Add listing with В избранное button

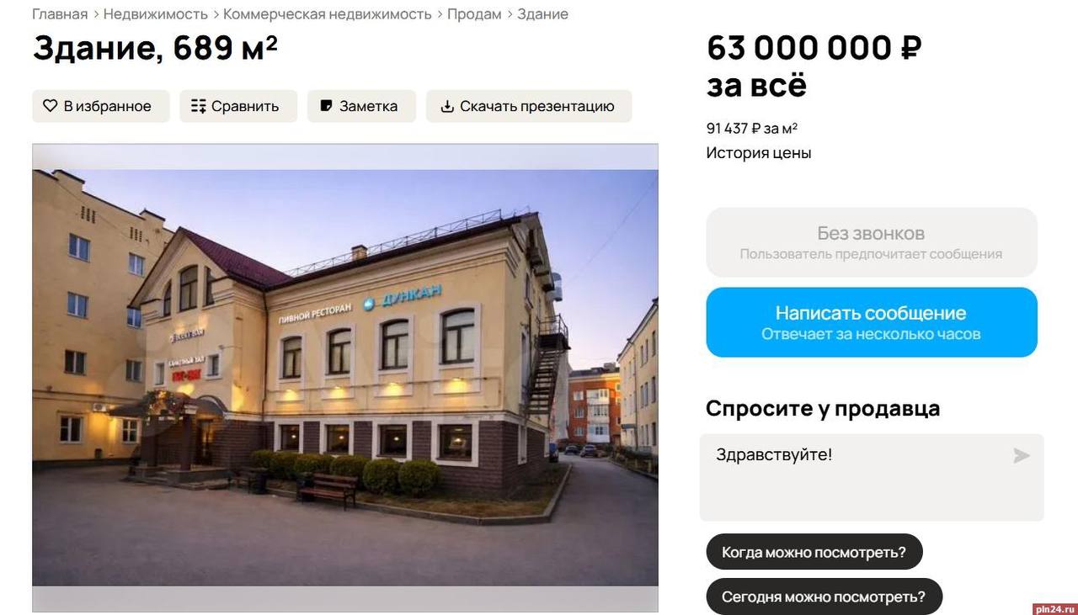coord(101,106)
